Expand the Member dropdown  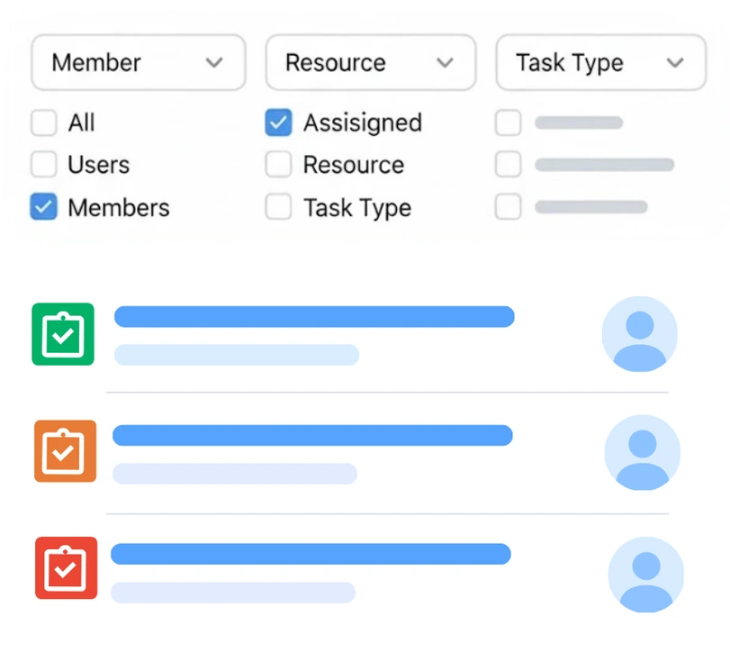[138, 63]
